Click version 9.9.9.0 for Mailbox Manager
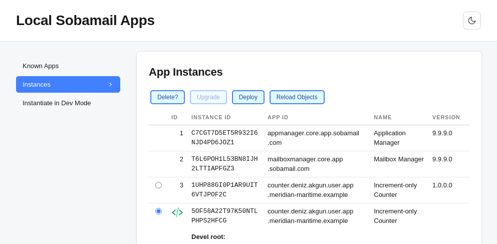Viewport: 497px width, 244px height. click(442, 159)
